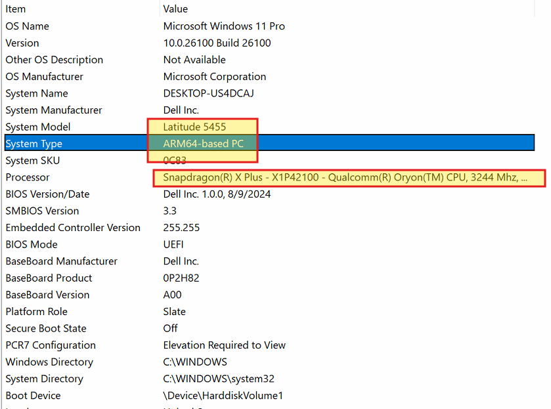Select the PCR7 Configuration label
This screenshot has width=551, height=409.
pos(51,345)
